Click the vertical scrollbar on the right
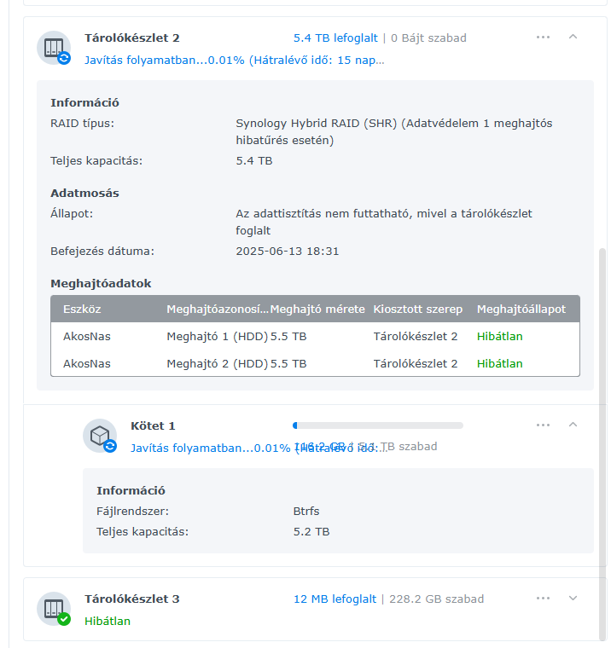 tap(603, 426)
